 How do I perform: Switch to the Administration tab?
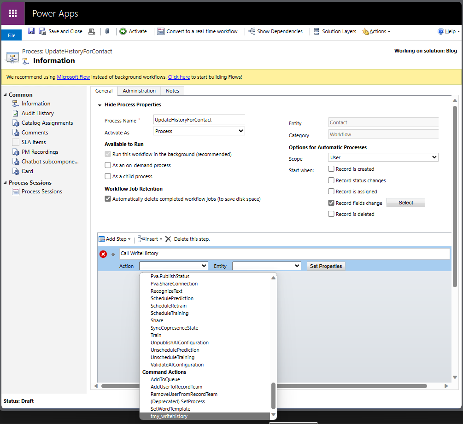[x=139, y=91]
